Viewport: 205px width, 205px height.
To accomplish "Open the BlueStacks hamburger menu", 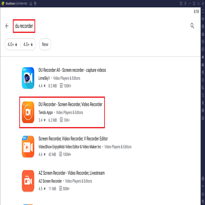I will click(185, 4).
